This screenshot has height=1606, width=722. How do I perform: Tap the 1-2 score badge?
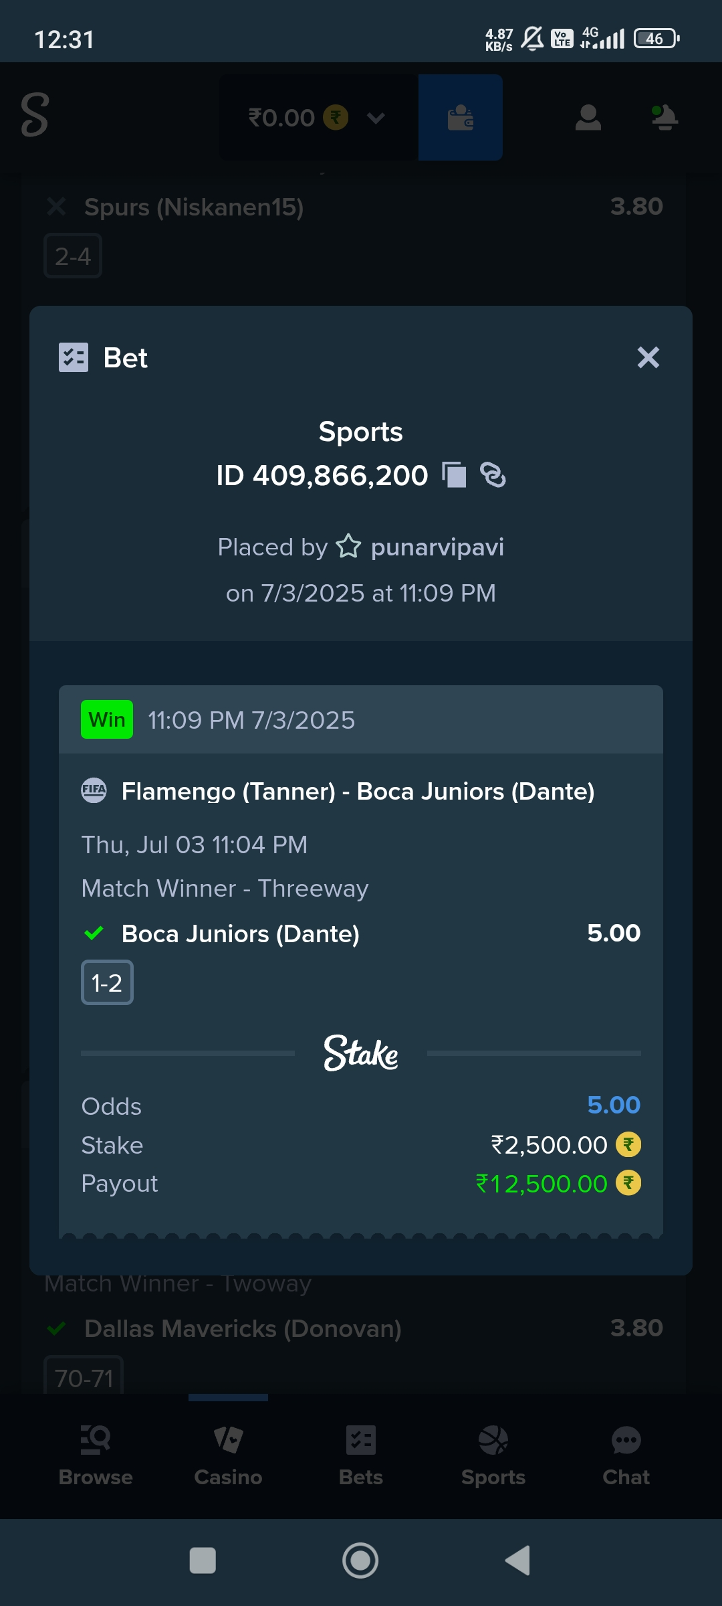(107, 982)
